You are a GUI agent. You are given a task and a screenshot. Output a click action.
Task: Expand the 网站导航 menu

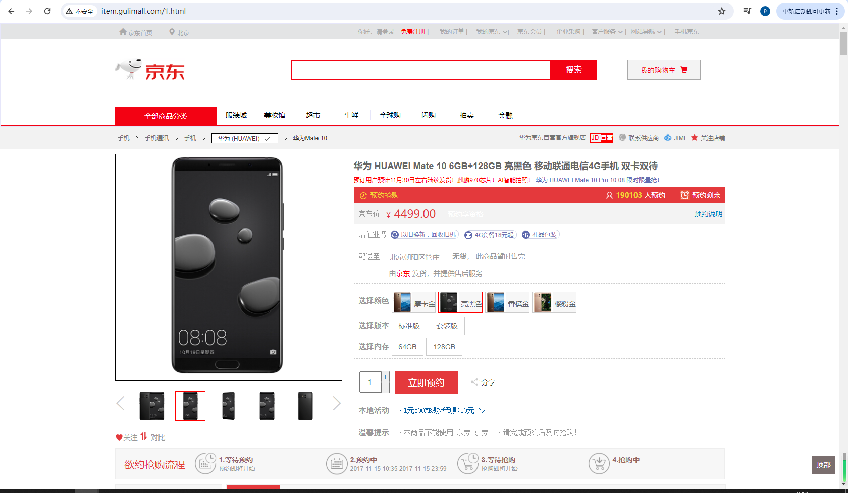pos(646,32)
